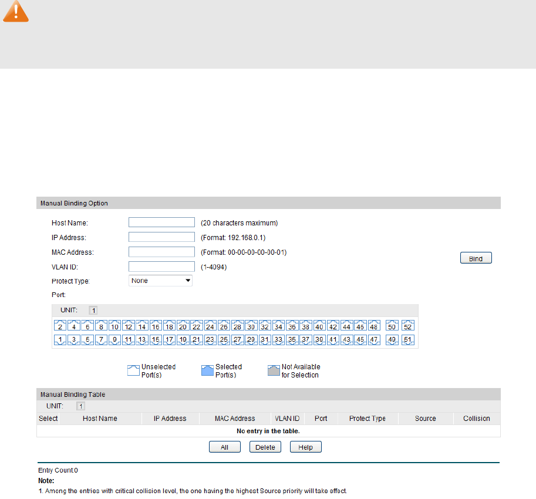The width and height of the screenshot is (536, 499).
Task: Select port 20 icon
Action: click(x=183, y=326)
